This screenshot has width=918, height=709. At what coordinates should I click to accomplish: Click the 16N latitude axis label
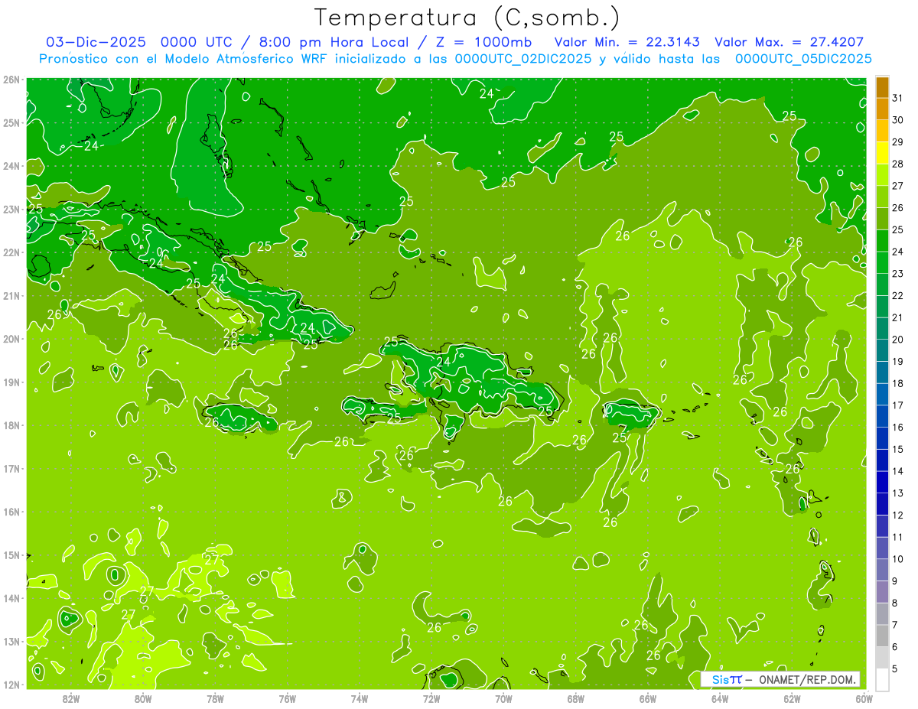click(x=11, y=512)
